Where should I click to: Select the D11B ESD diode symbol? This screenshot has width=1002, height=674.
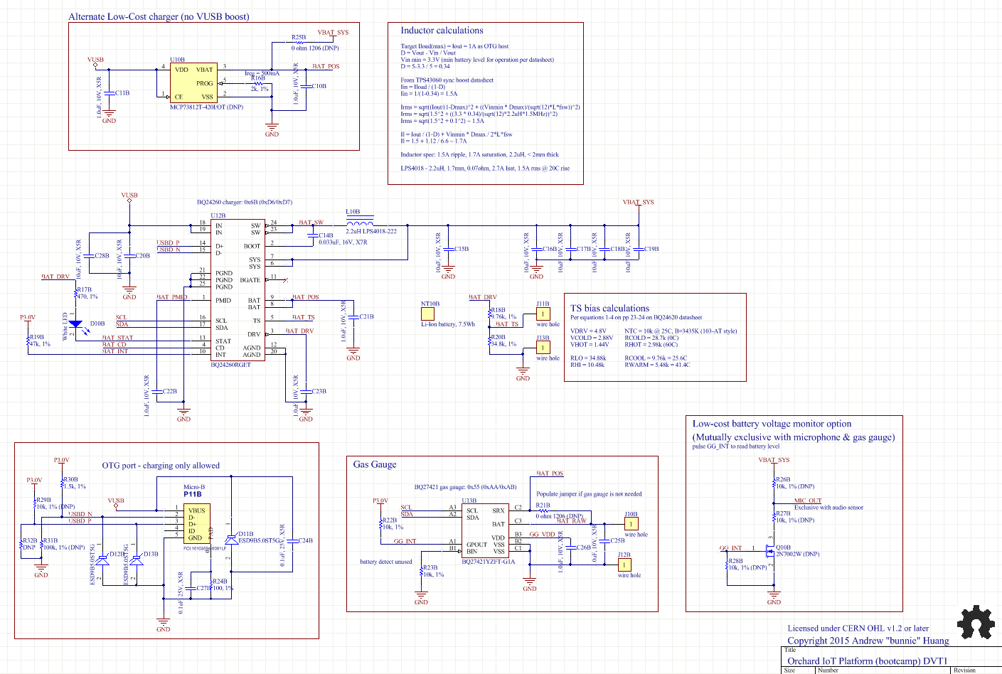(x=231, y=540)
